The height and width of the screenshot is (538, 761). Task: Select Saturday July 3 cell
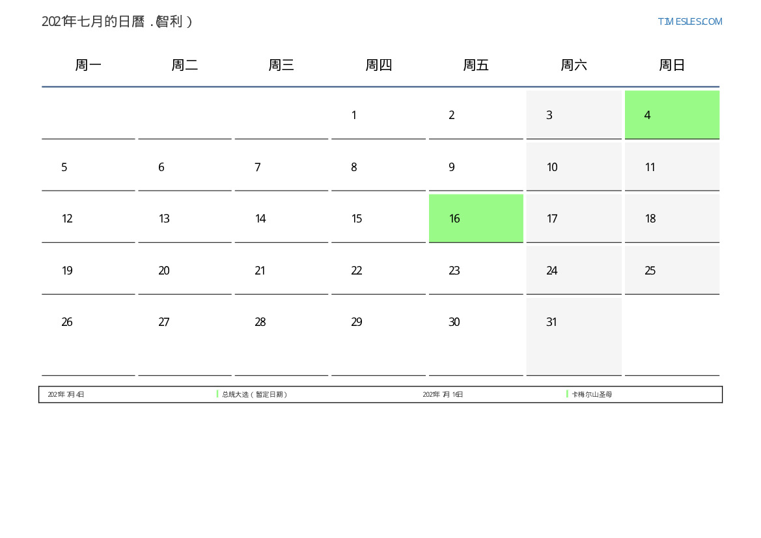point(574,115)
